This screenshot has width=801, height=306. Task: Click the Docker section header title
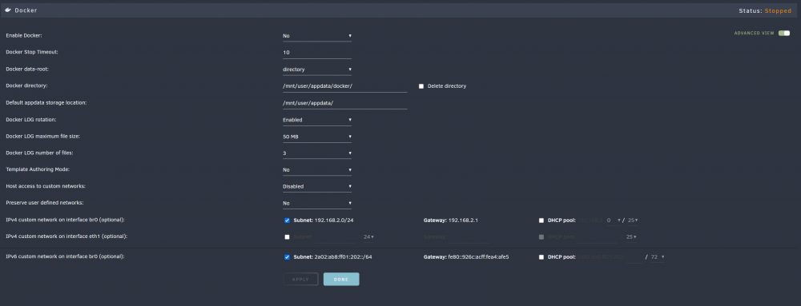(26, 10)
